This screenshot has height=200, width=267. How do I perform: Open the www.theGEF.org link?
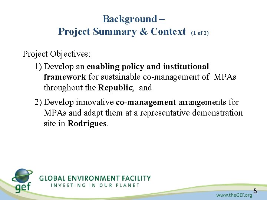point(234,195)
